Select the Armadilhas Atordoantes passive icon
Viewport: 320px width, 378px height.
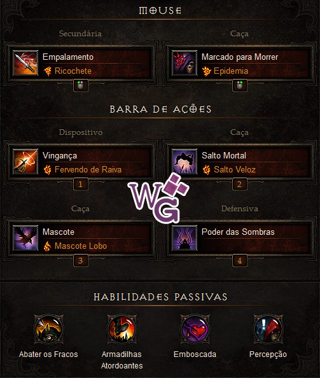[x=122, y=329]
